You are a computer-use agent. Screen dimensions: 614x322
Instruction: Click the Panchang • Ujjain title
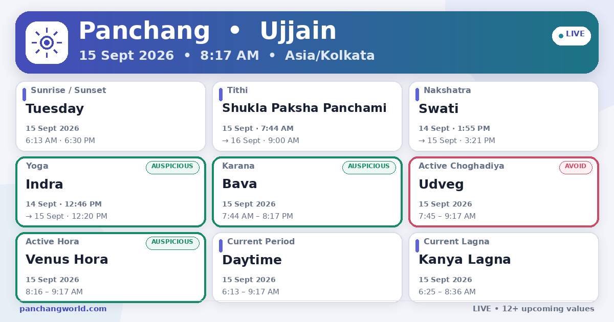coord(208,31)
